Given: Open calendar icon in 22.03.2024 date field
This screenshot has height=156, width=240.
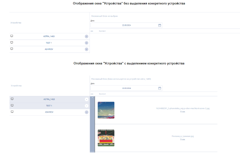Looking at the screenshot, I should coord(160,88).
